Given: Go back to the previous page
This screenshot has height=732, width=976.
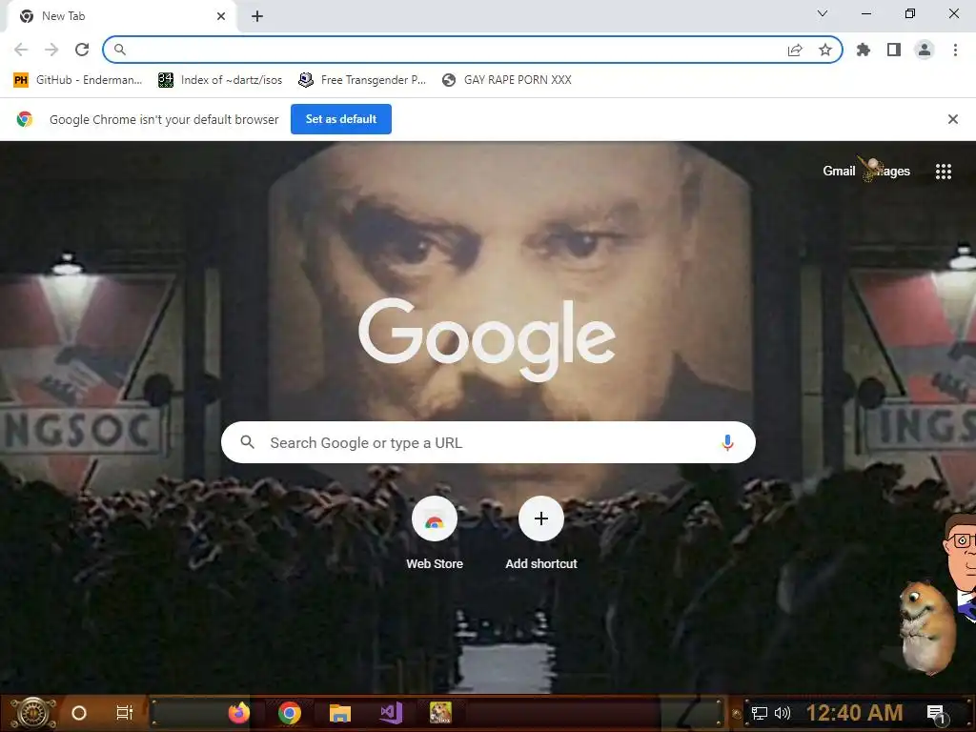Looking at the screenshot, I should (21, 50).
